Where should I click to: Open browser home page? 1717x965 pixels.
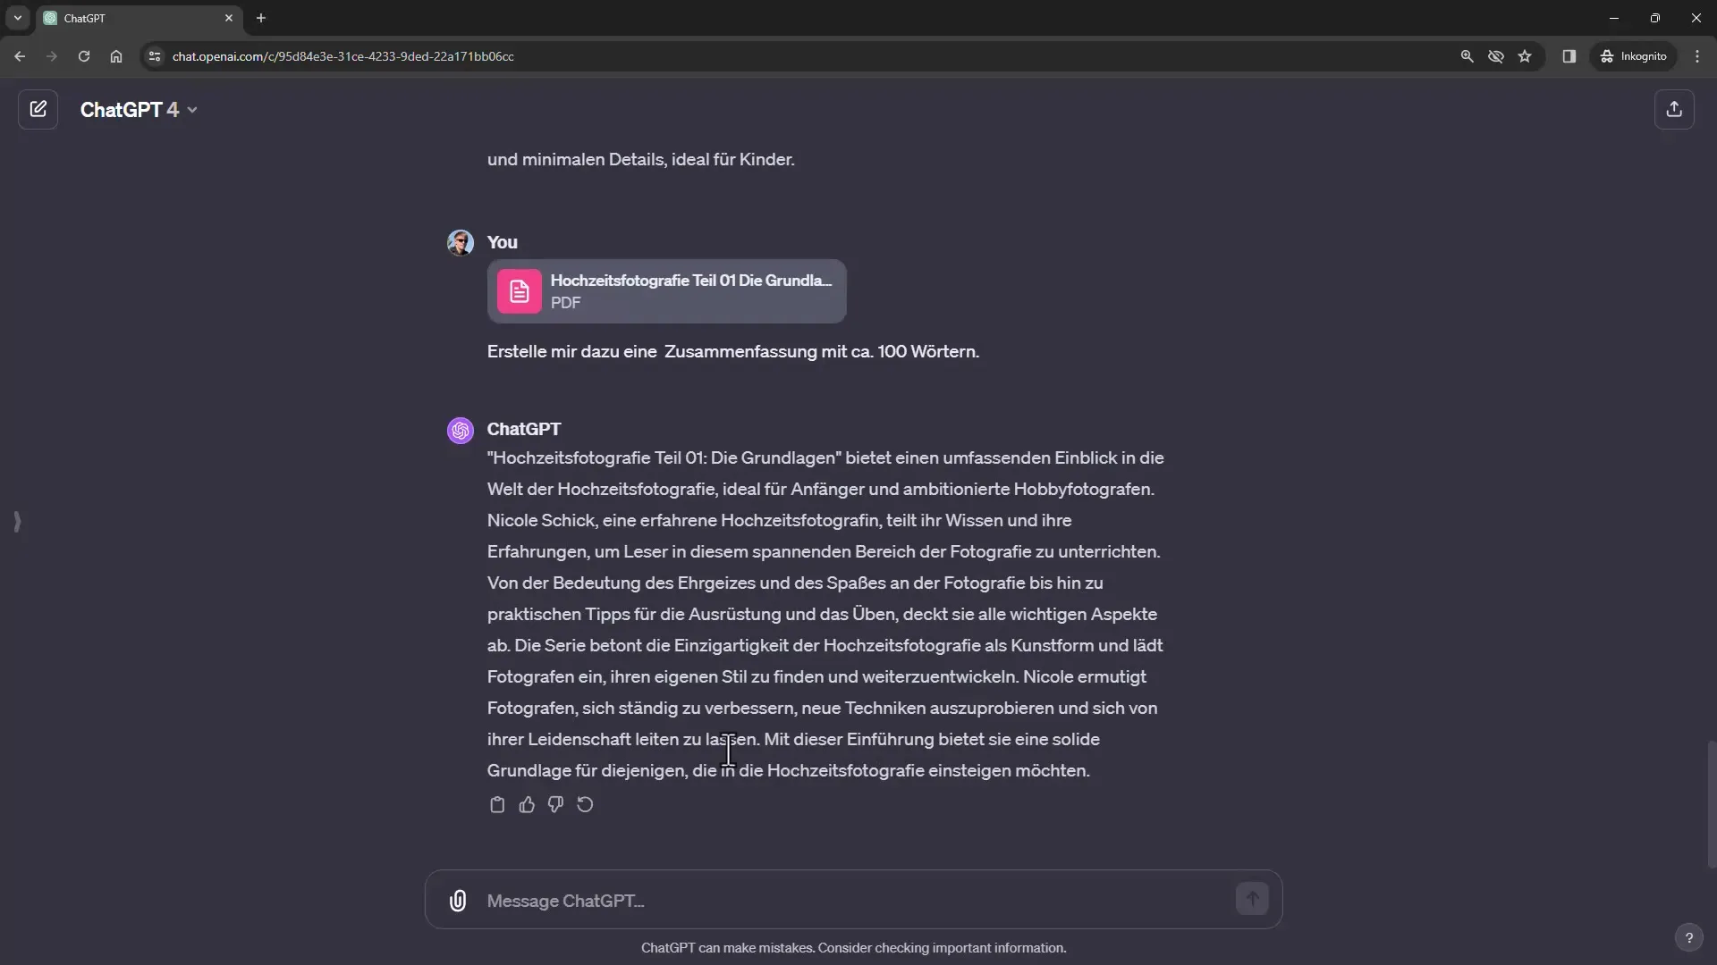(116, 56)
